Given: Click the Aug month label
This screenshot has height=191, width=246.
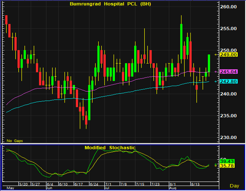Looking at the screenshot, I should point(173,188).
